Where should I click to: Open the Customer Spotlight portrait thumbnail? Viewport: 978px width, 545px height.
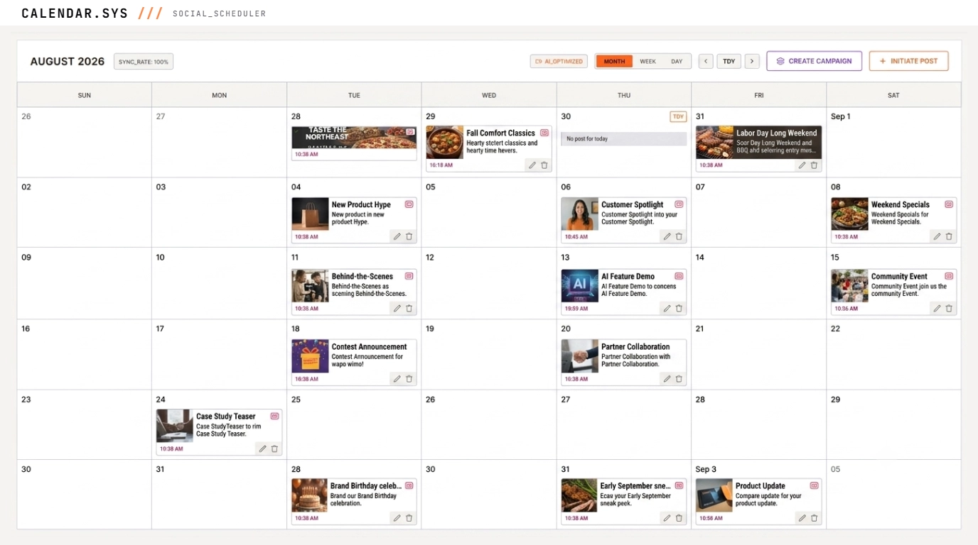(x=580, y=214)
